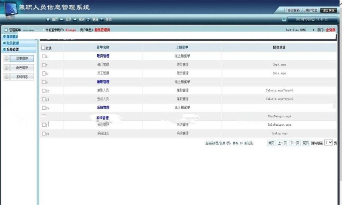Click the 下一页 next page button
Viewport: 342px width, 205px height.
(x=294, y=143)
